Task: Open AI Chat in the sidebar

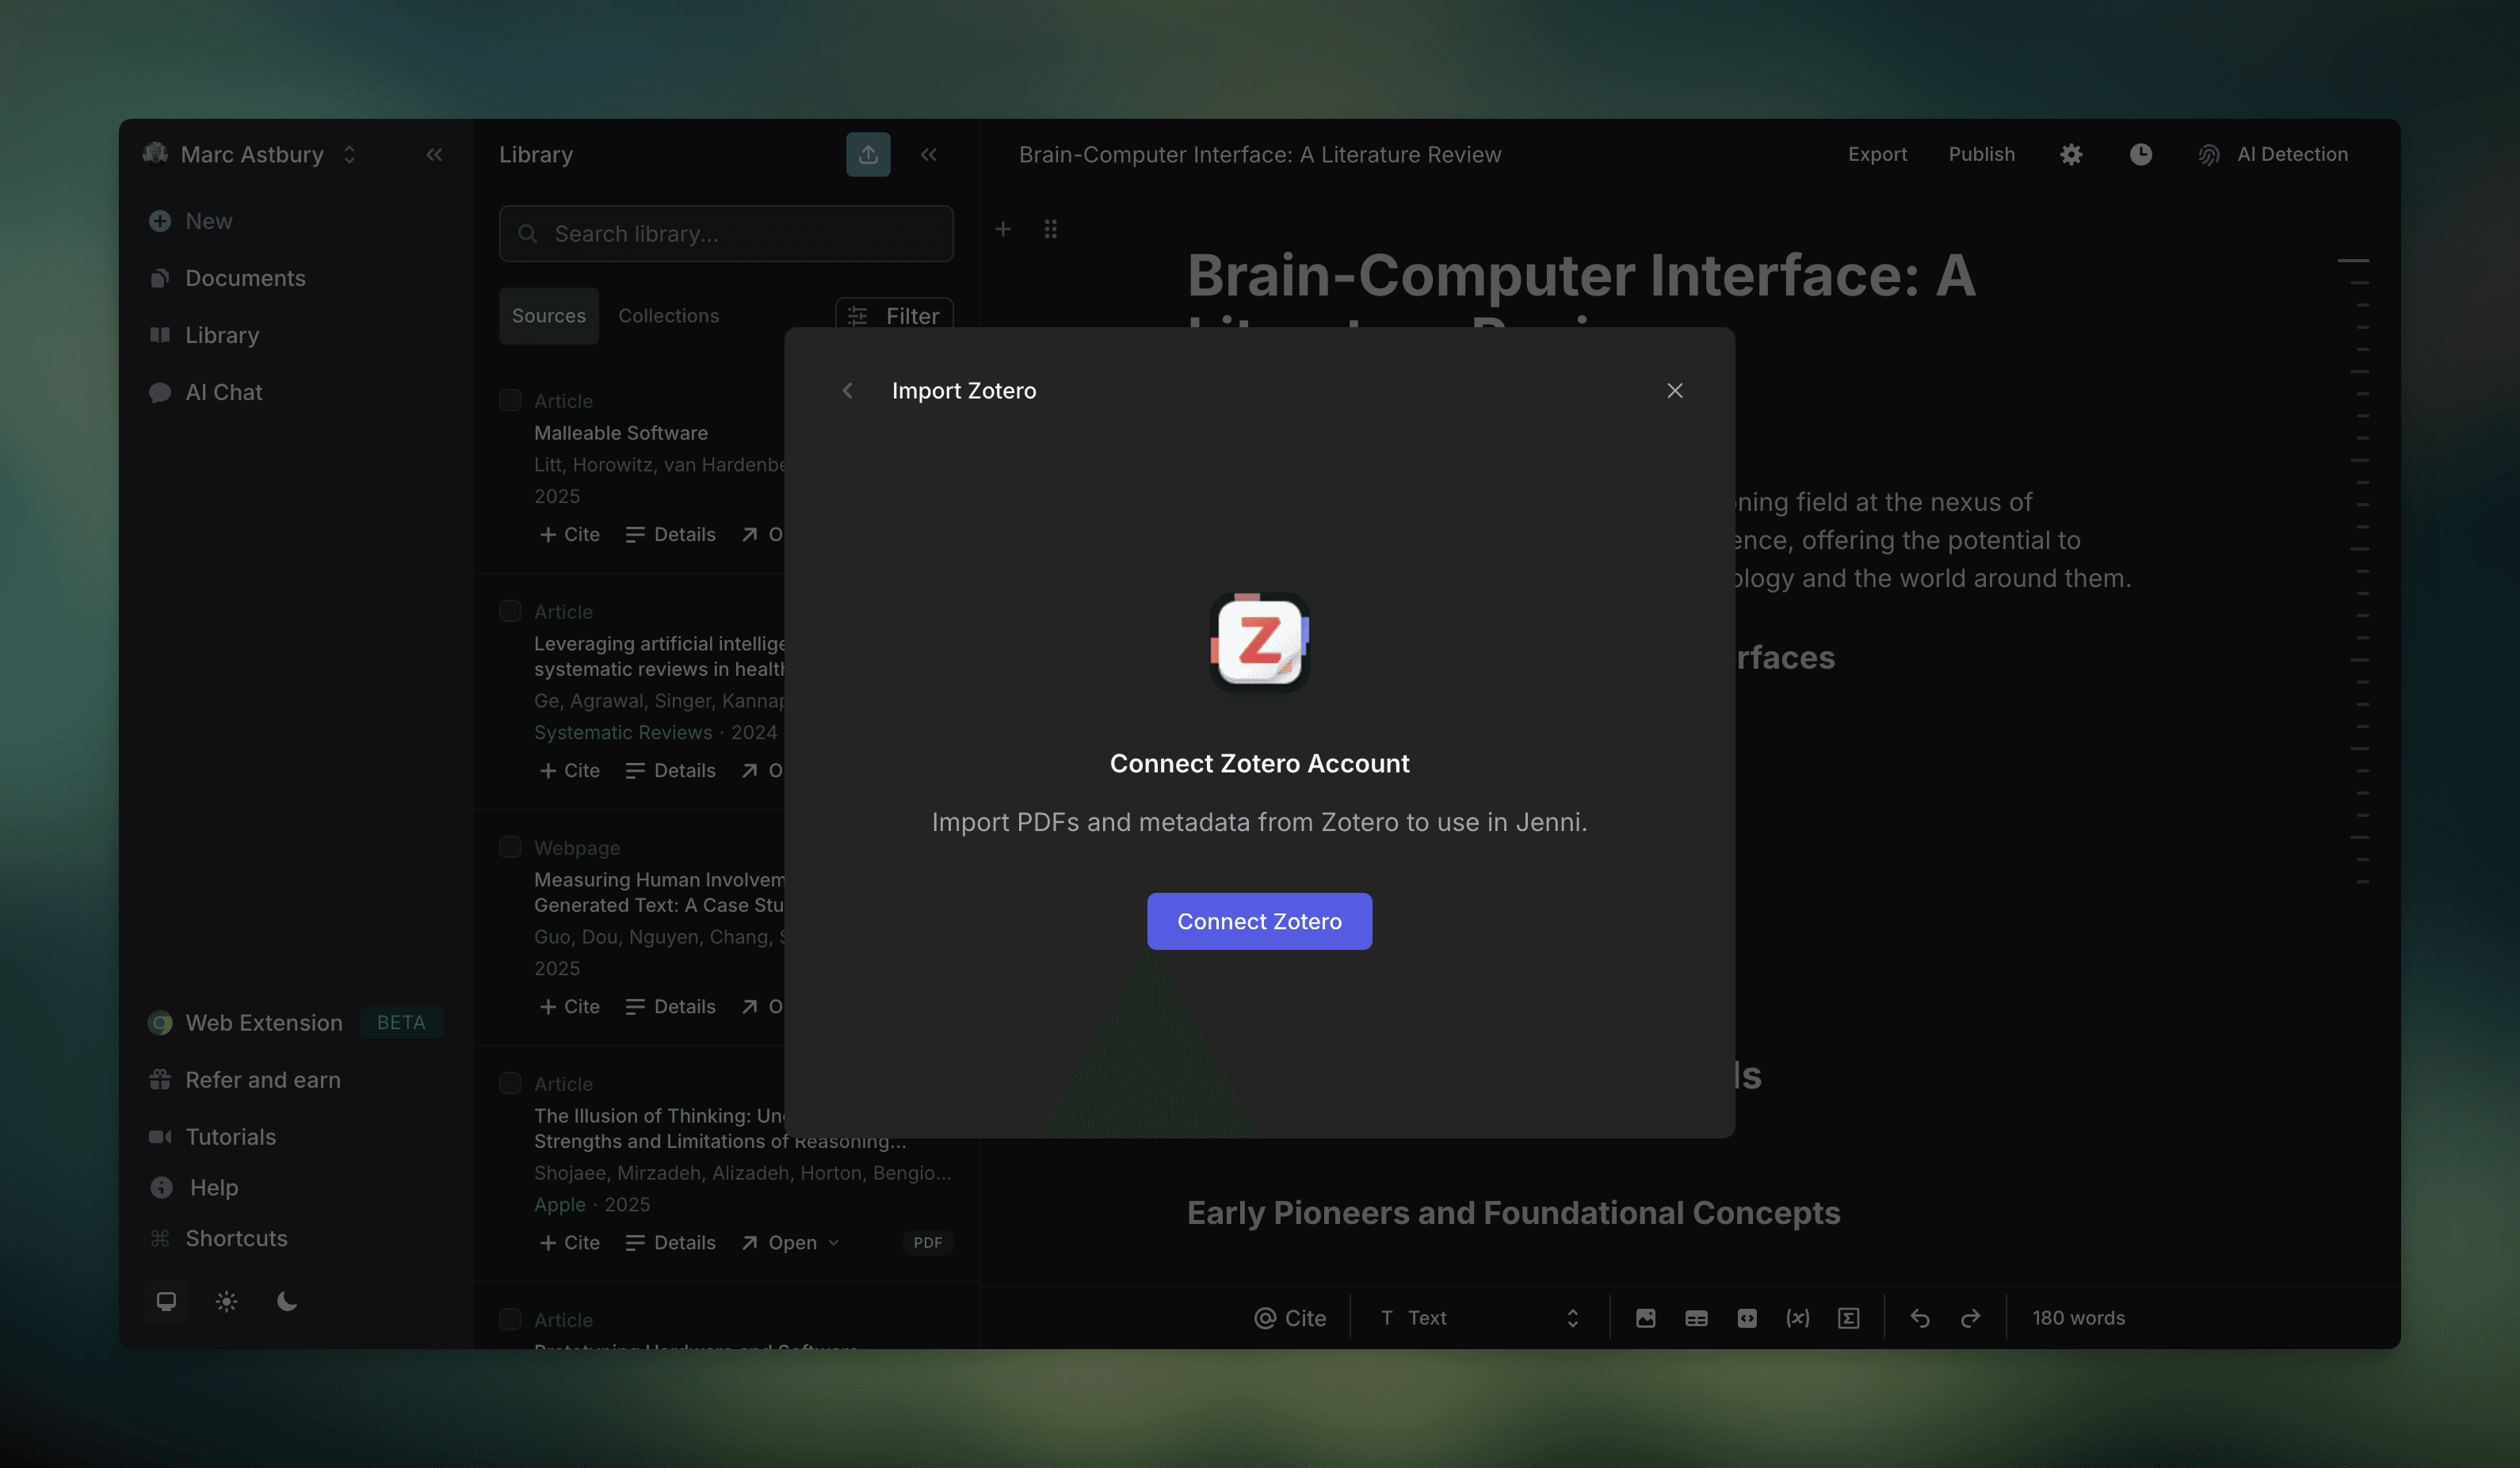Action: pyautogui.click(x=206, y=392)
